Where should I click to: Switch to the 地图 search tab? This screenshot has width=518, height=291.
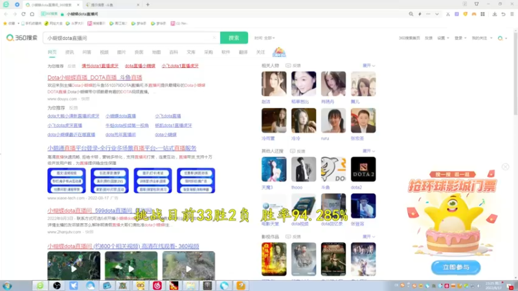(156, 52)
